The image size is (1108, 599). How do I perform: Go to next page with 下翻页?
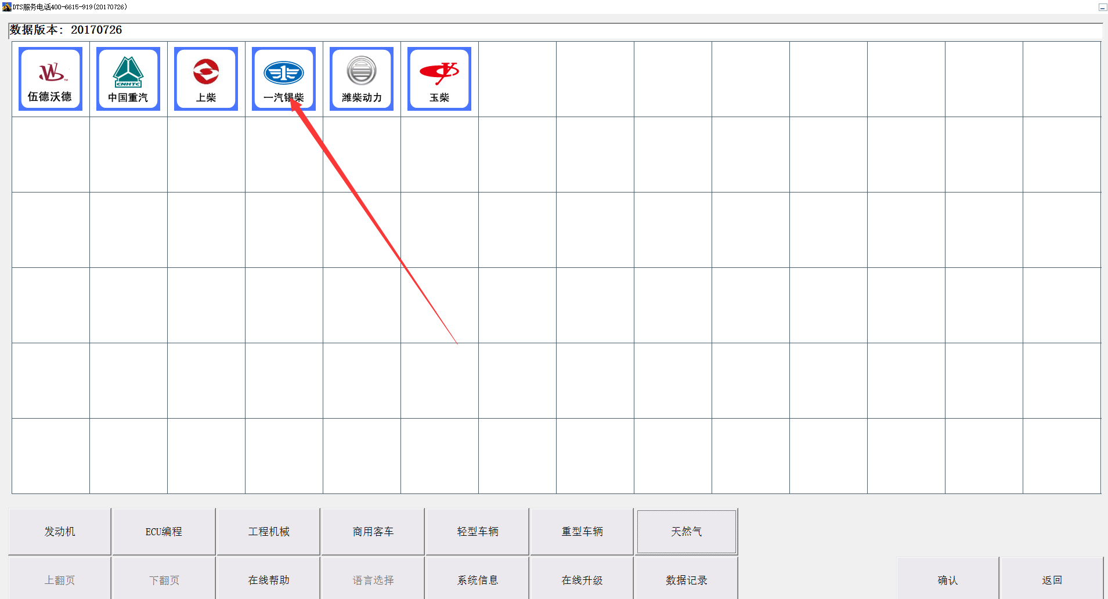pos(164,579)
